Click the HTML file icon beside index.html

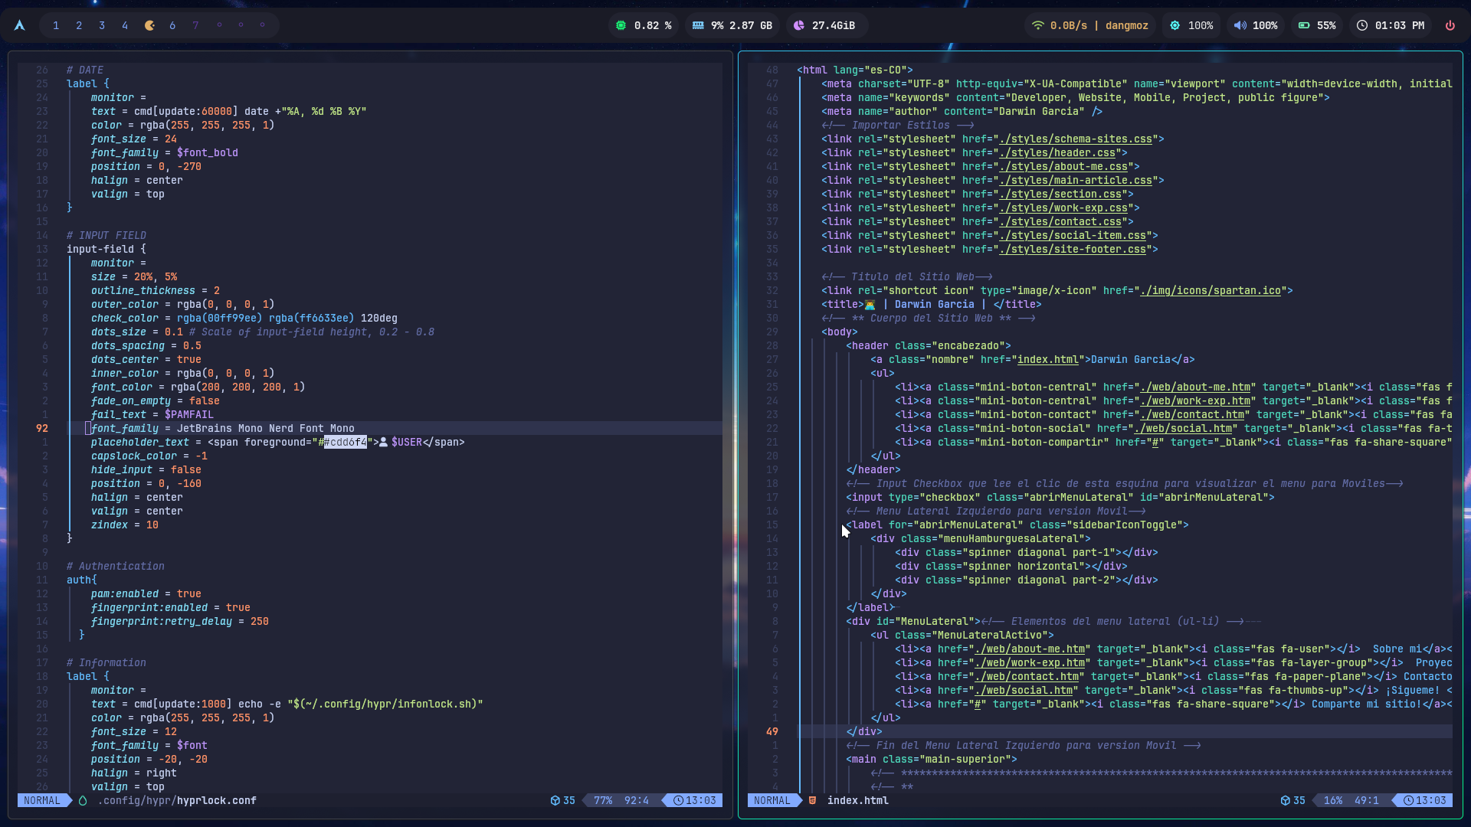pos(812,800)
